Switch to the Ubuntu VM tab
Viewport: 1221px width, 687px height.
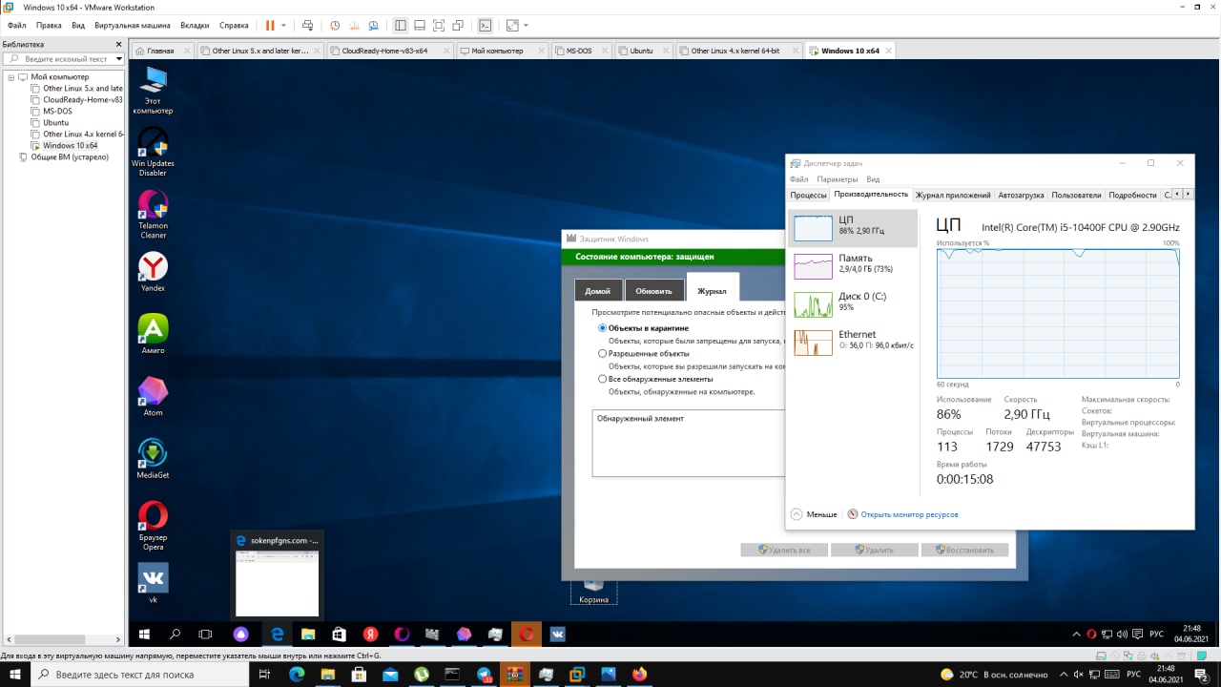coord(641,51)
